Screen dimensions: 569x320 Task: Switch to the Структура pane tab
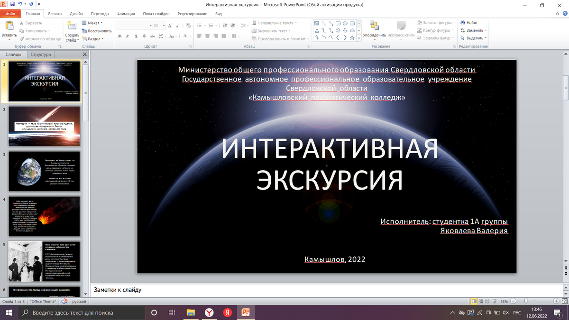click(41, 55)
